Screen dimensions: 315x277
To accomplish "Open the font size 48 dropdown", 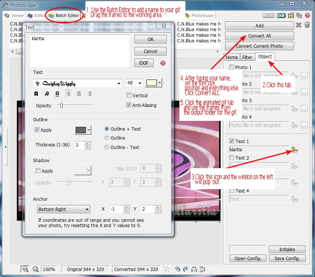I will (140, 83).
